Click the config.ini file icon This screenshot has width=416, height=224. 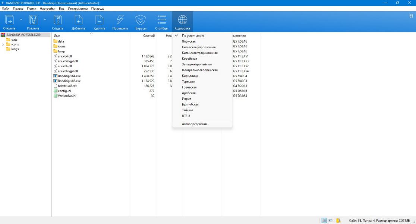pos(56,91)
